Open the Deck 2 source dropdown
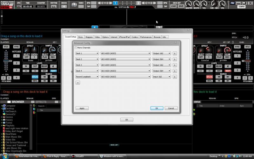 click(x=87, y=59)
